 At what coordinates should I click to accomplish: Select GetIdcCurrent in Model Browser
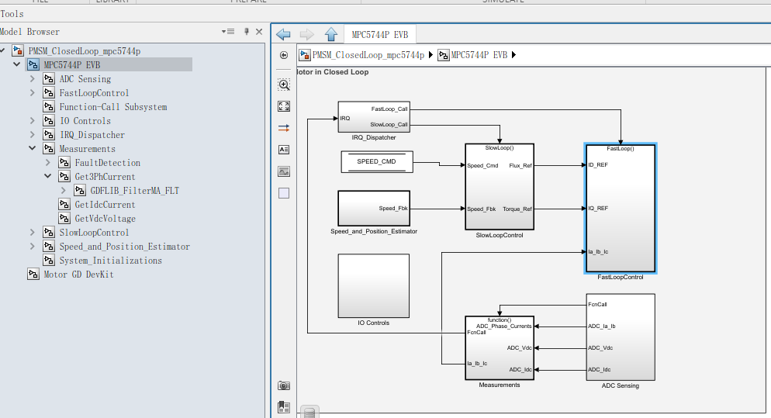pyautogui.click(x=105, y=204)
